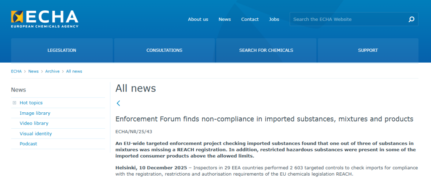Open Video library in the sidebar
Screen dimensions: 431x178
[x=34, y=123]
